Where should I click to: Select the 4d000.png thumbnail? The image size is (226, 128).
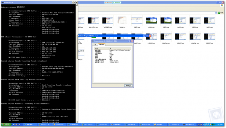point(137,21)
